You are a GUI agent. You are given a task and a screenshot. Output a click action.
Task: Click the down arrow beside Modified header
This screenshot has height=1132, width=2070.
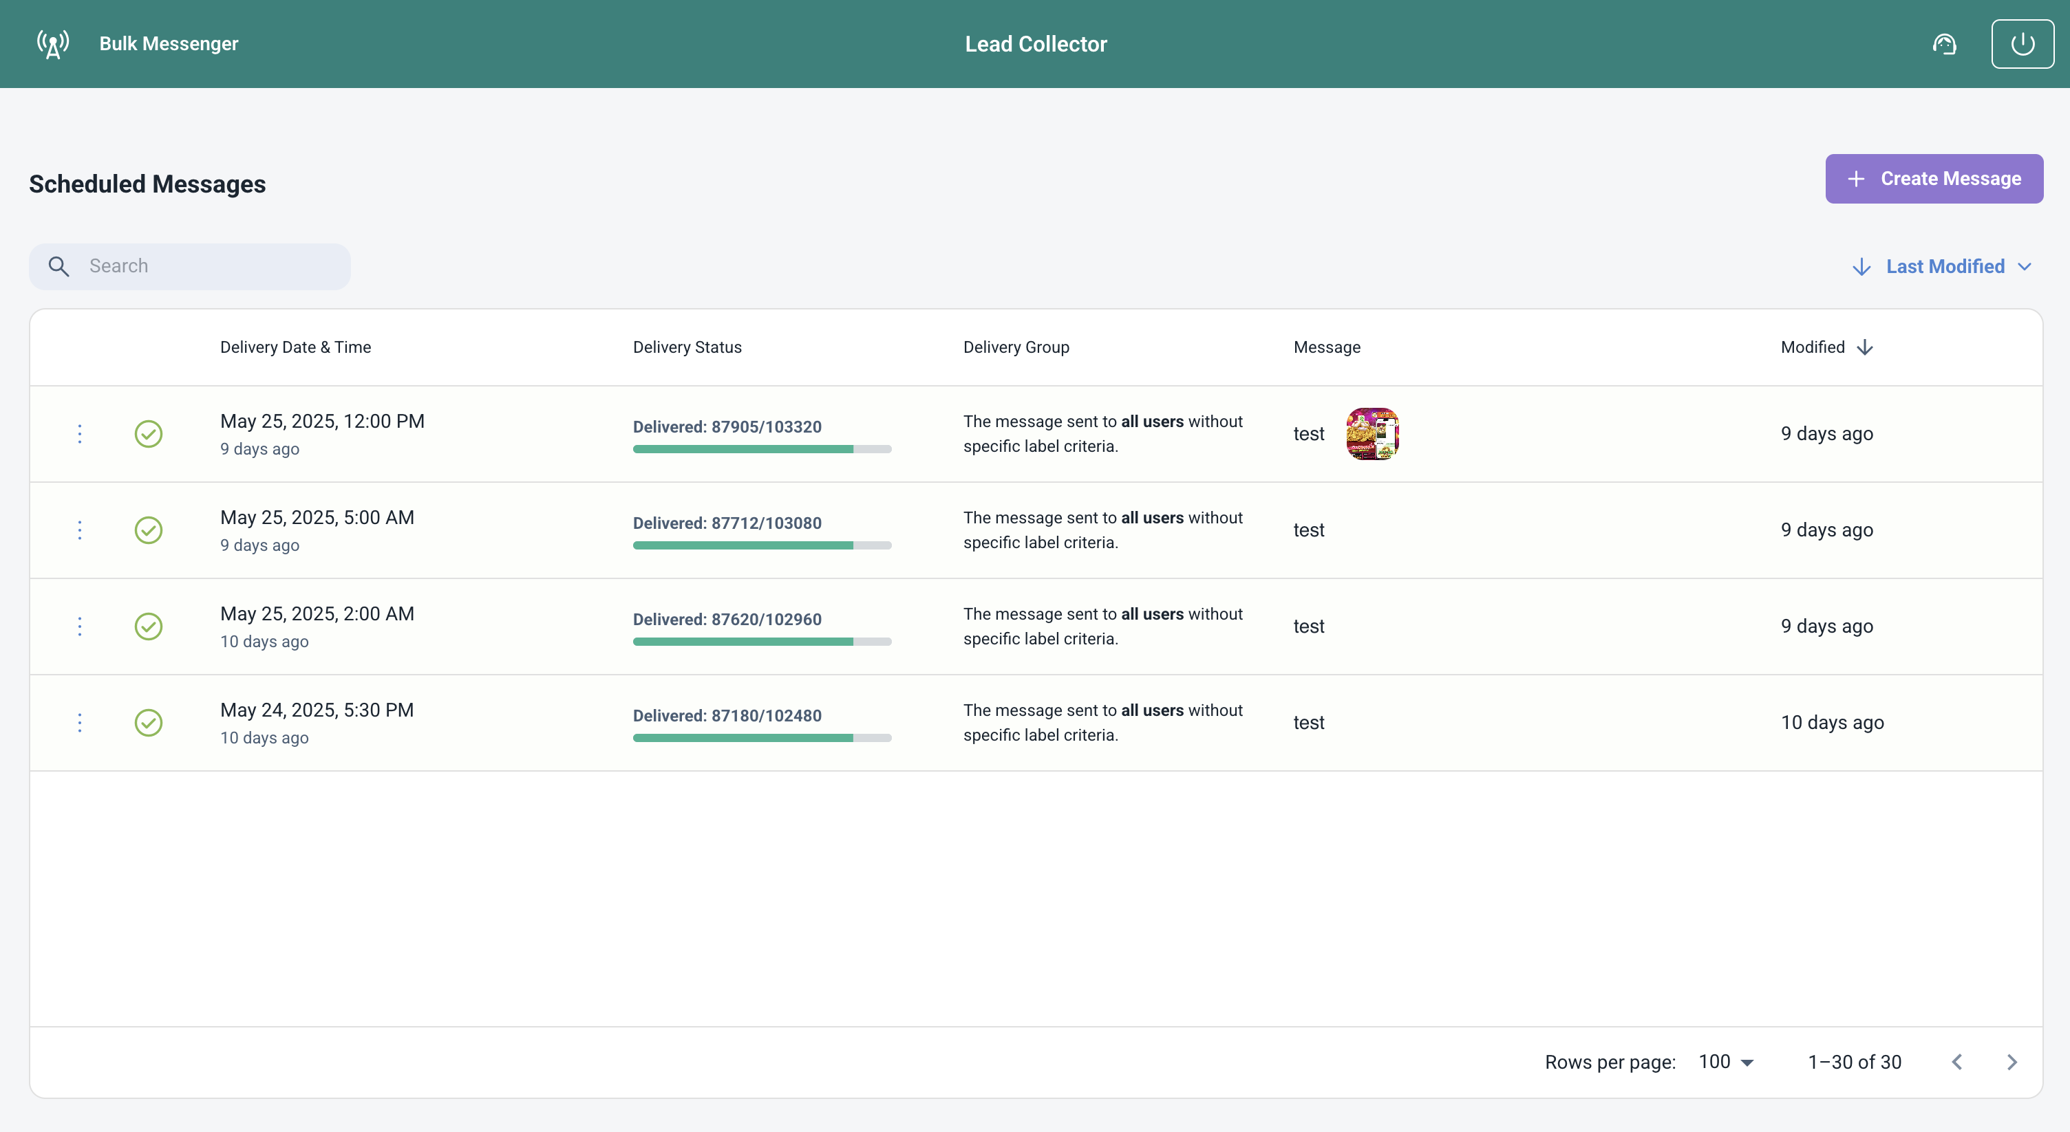[1865, 347]
